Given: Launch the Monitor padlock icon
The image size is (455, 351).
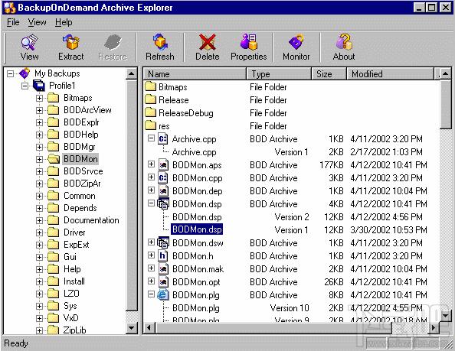Looking at the screenshot, I should click(296, 43).
